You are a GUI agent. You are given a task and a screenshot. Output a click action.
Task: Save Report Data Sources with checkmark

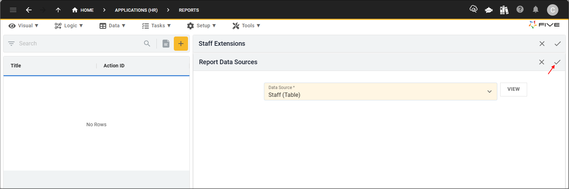coord(557,62)
